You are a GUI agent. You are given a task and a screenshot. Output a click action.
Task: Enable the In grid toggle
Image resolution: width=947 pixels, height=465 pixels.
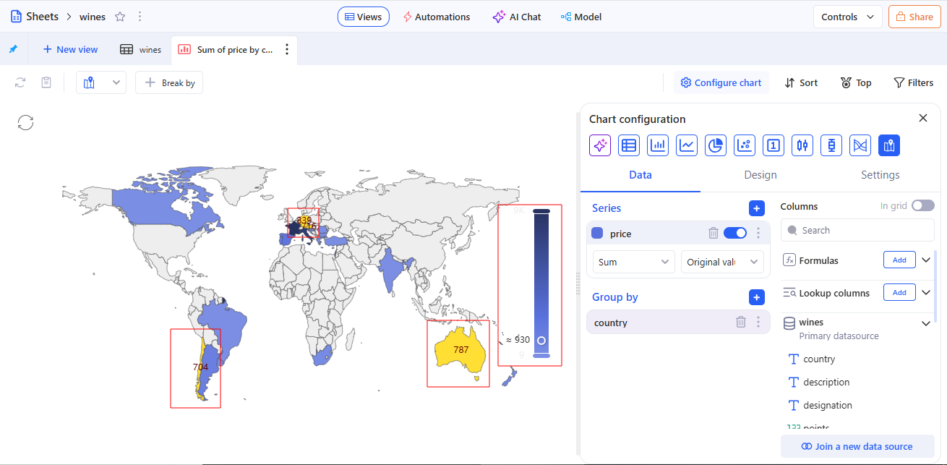click(922, 206)
